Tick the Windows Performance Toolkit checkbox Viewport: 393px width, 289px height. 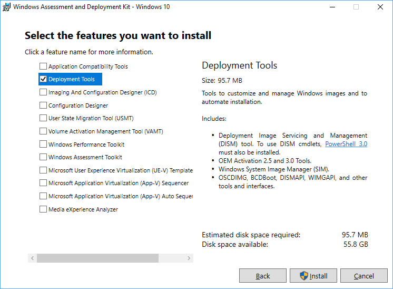click(43, 144)
